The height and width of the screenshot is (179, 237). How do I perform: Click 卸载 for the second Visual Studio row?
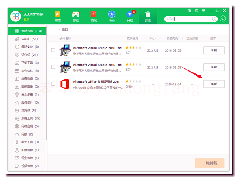[x=214, y=67]
